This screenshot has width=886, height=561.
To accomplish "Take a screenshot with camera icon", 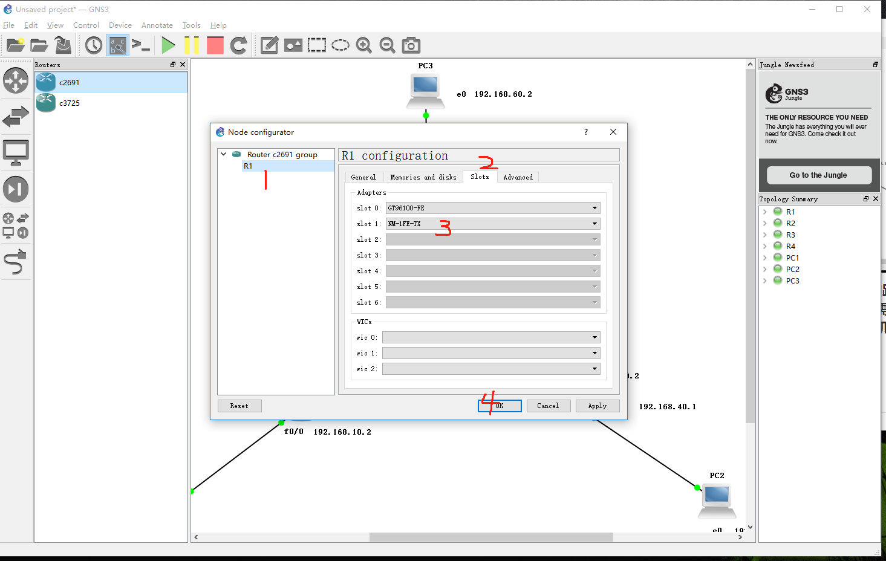I will point(411,45).
